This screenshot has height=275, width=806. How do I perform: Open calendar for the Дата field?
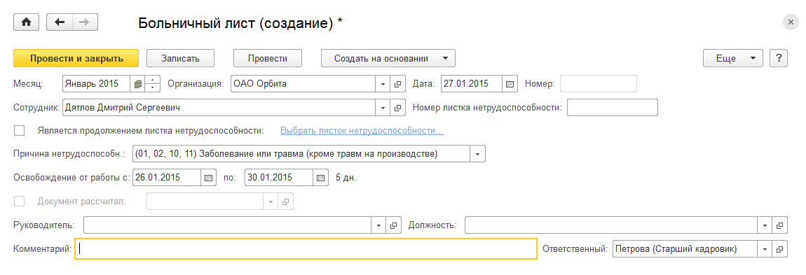click(x=510, y=84)
